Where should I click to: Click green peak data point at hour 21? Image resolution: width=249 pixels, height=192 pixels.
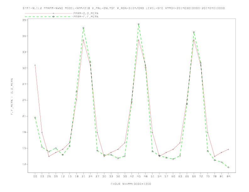(x=83, y=28)
